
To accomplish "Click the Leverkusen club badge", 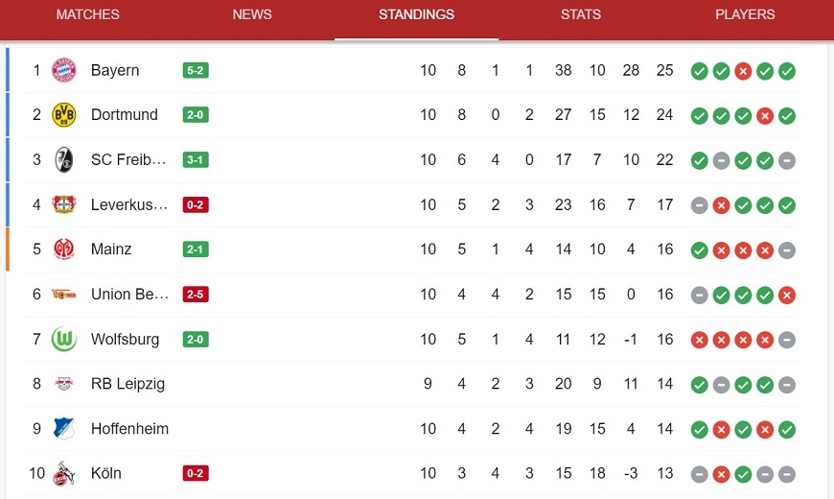I will (64, 204).
